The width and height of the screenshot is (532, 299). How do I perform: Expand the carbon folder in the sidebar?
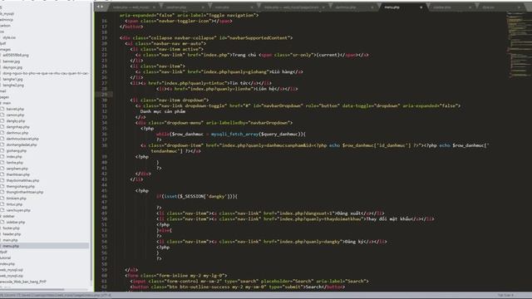pyautogui.click(x=6, y=26)
